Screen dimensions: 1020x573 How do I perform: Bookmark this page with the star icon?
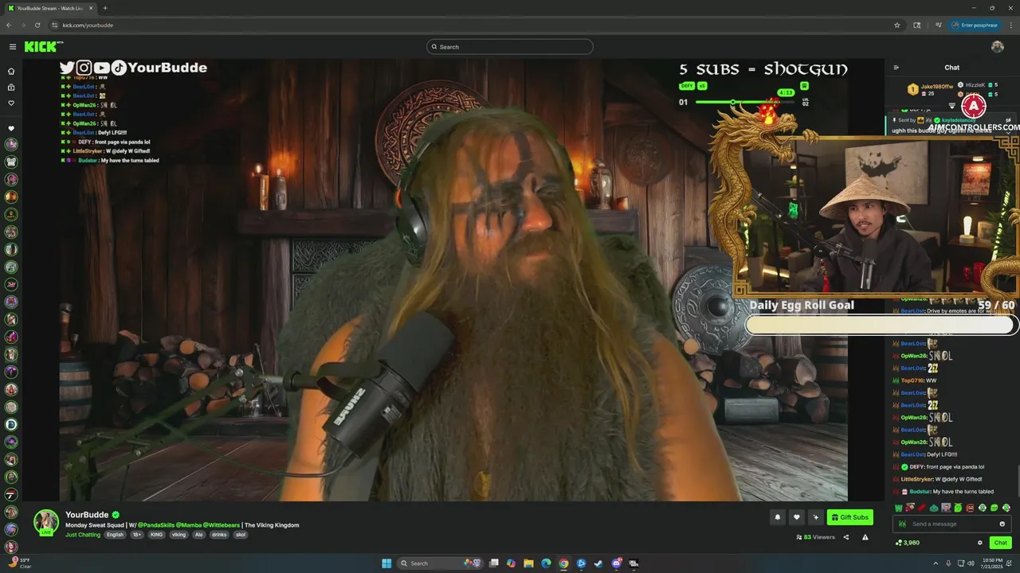click(x=897, y=25)
